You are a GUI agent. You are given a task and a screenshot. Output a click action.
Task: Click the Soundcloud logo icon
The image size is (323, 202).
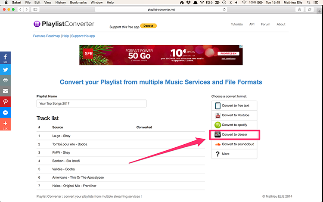pos(217,144)
